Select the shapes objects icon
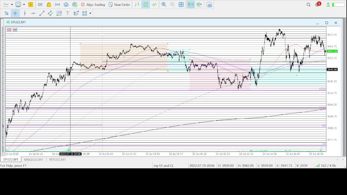Screen dimensions: 347x195 click(x=85, y=13)
